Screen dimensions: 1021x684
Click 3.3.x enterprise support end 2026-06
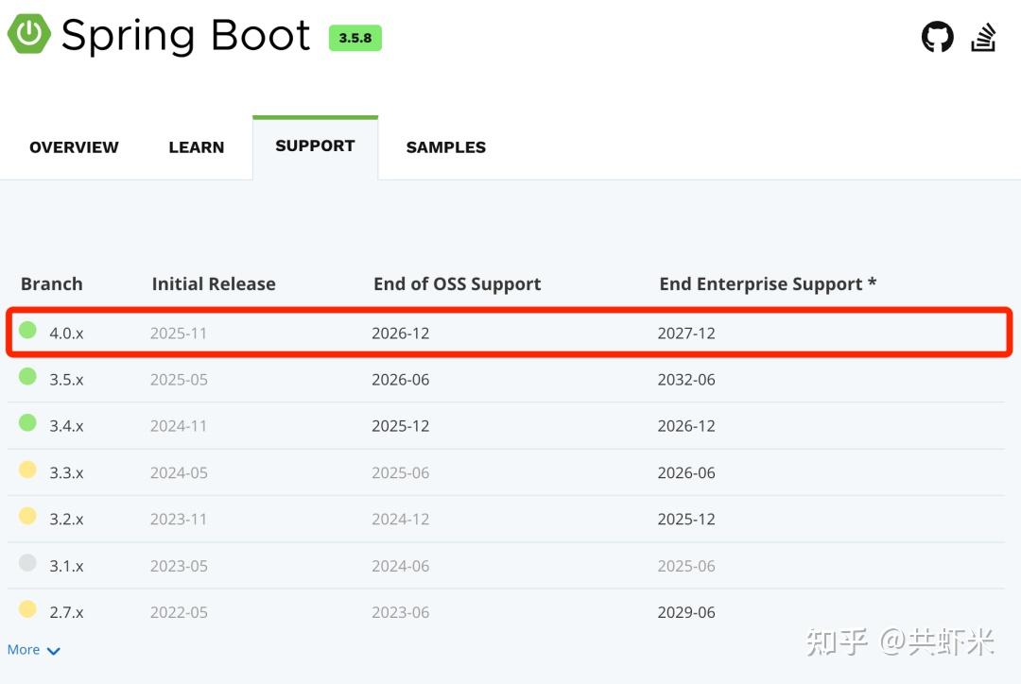coord(686,472)
